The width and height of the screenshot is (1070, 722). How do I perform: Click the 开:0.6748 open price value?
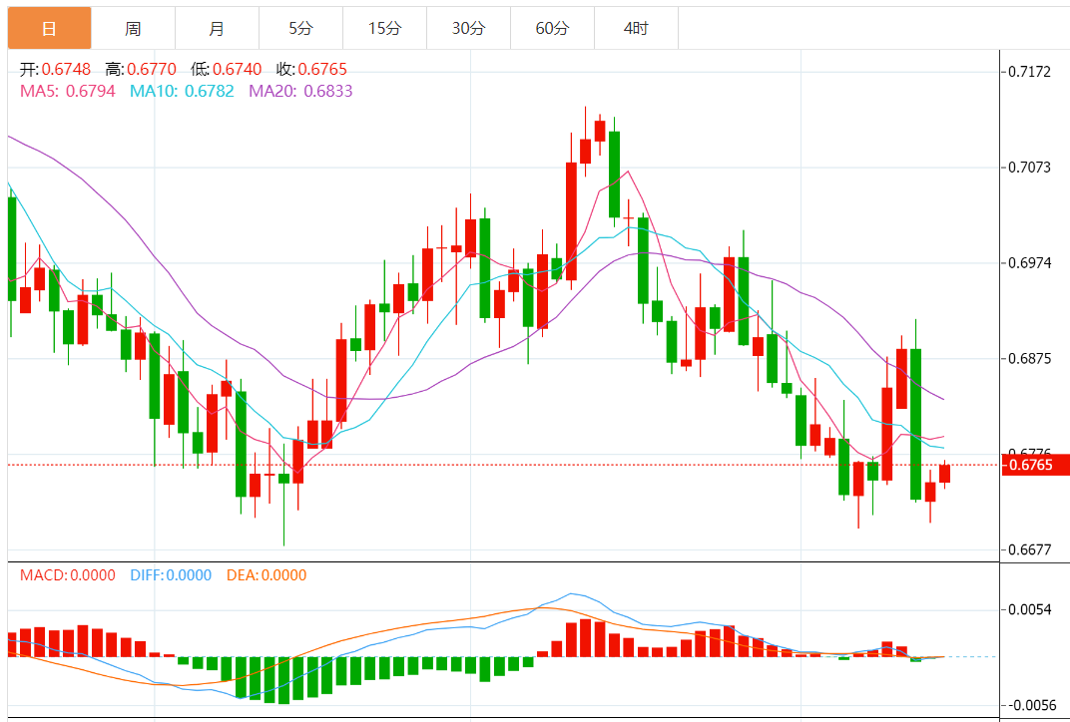tap(55, 69)
